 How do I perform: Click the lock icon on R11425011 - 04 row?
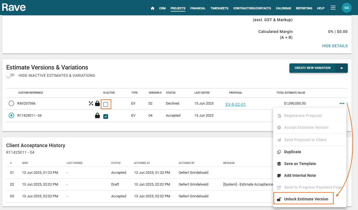tap(97, 116)
